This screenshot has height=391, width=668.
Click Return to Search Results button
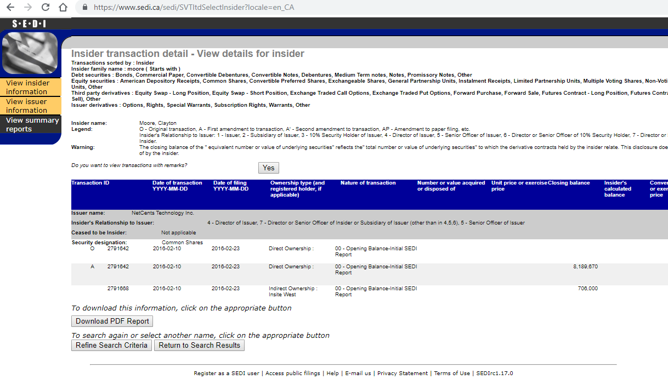tap(199, 346)
